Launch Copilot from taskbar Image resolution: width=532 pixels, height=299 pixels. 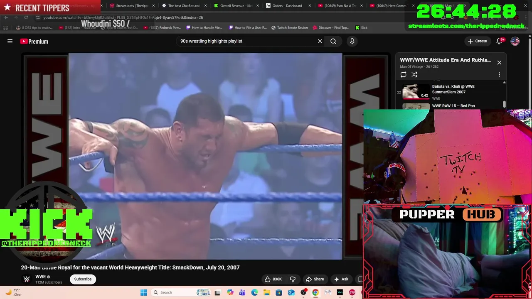(x=230, y=292)
